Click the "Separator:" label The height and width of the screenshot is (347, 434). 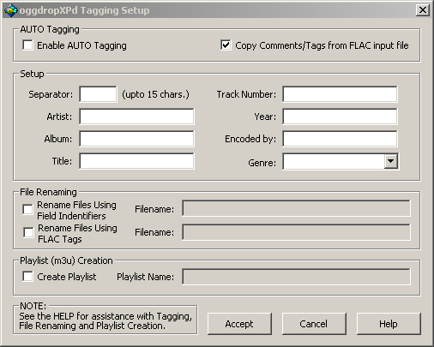(x=51, y=94)
